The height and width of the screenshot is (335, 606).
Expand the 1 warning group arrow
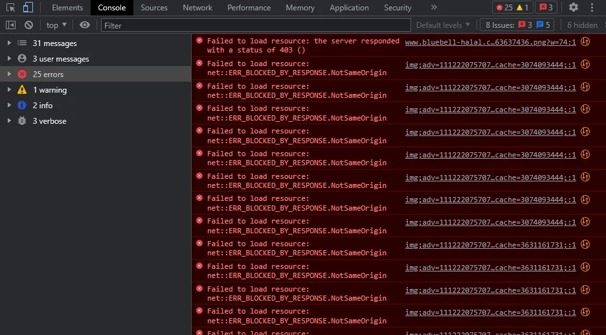[9, 90]
